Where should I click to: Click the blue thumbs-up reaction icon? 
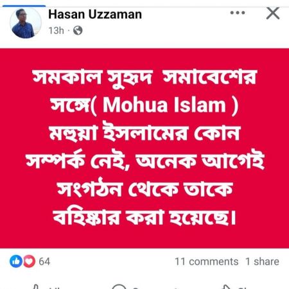(16, 261)
